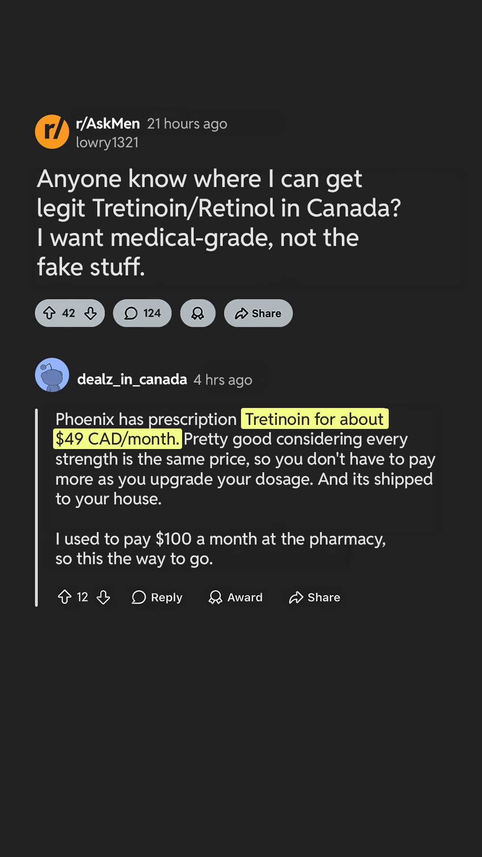Screen dimensions: 482x857
Task: Downvote dealz_in_canada's comment
Action: pos(104,597)
